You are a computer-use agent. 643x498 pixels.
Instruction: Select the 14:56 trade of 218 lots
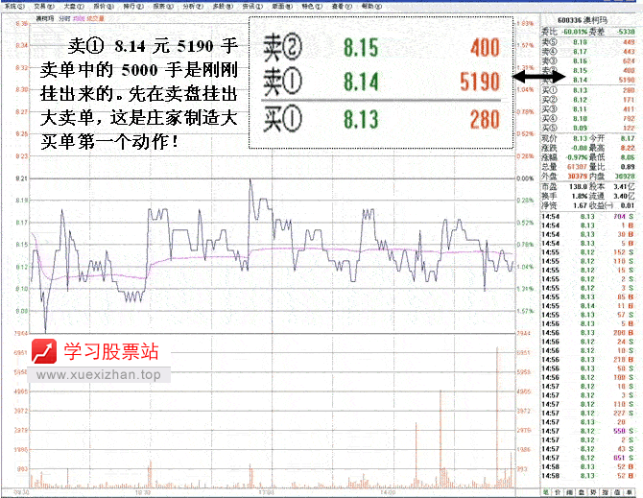click(588, 360)
